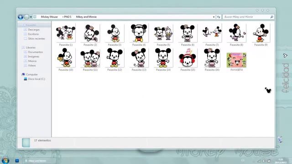Screen dimensions: 292x164
Task: Click the network tray icon
Action: click(259, 161)
